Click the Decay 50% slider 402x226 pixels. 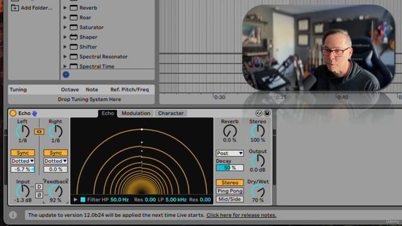(230, 168)
